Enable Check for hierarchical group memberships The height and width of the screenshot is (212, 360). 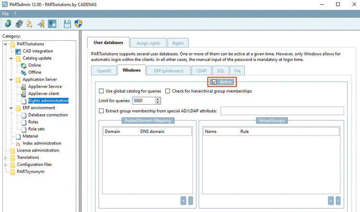tap(168, 91)
